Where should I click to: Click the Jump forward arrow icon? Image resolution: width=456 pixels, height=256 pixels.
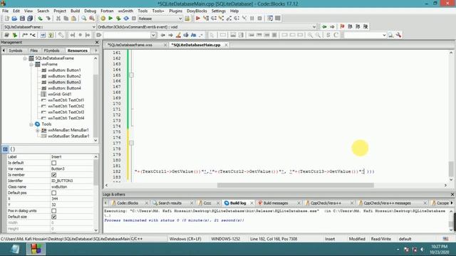[x=332, y=27]
